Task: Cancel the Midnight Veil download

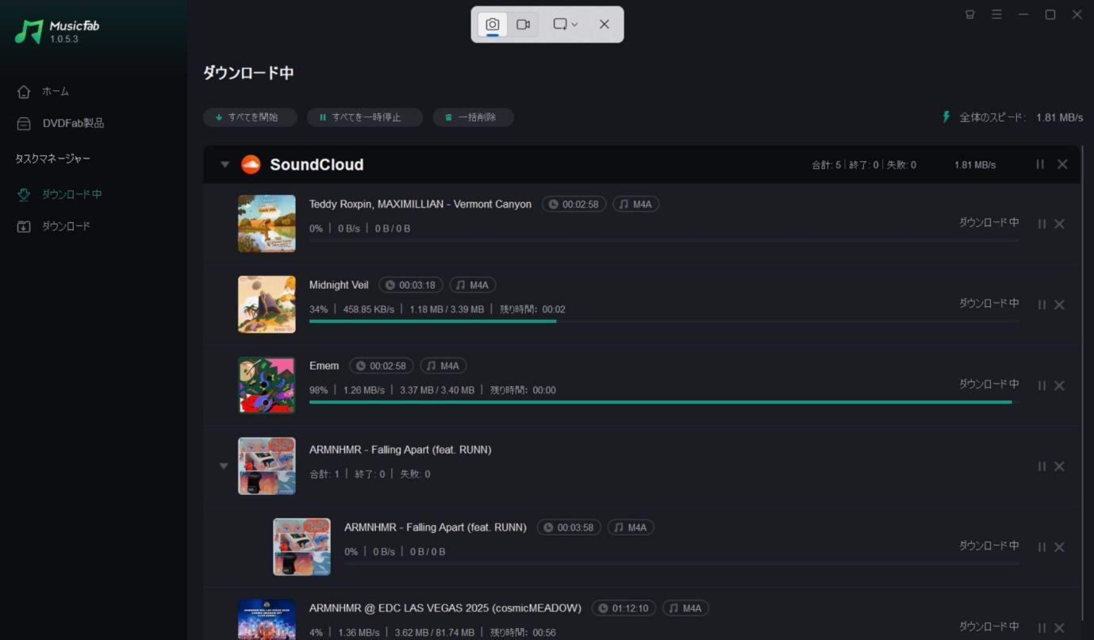Action: coord(1059,305)
